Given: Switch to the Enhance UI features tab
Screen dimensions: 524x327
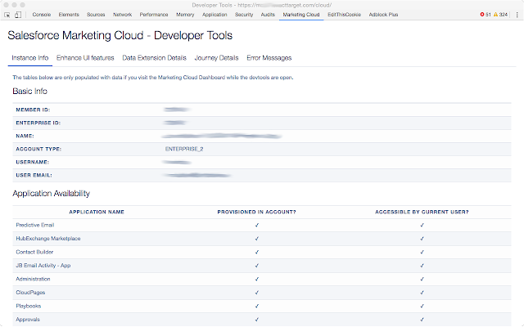Looking at the screenshot, I should pyautogui.click(x=85, y=58).
